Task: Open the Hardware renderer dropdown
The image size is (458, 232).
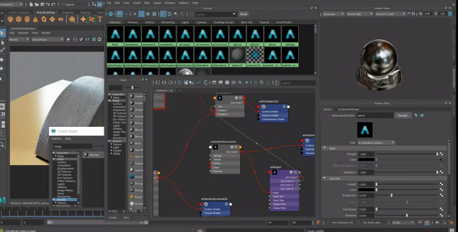Action: point(333,14)
